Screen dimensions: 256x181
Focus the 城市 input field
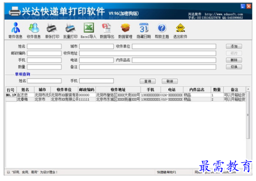[x=97, y=47]
